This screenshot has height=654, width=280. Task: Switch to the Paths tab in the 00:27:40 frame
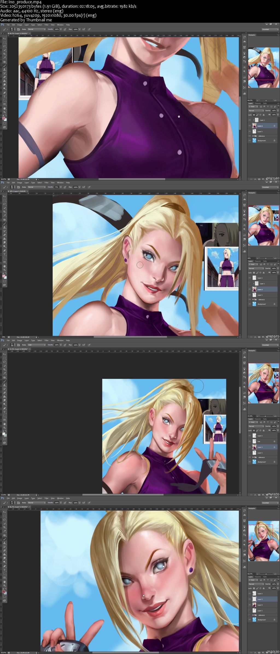pos(265,103)
